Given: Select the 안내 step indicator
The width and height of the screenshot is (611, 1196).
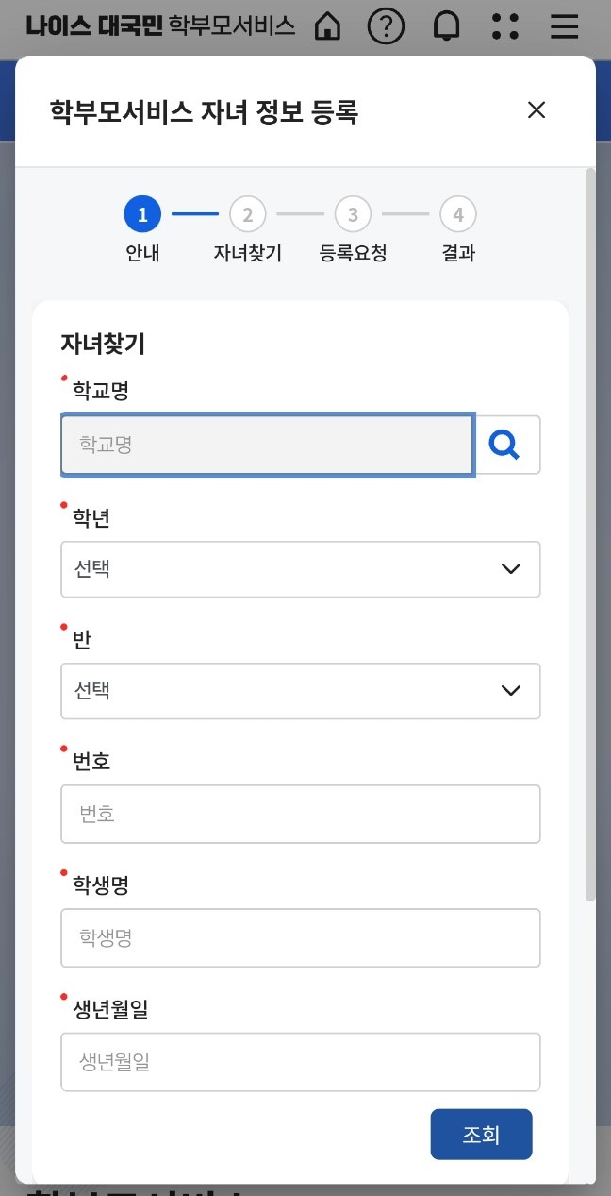Looking at the screenshot, I should [x=142, y=213].
